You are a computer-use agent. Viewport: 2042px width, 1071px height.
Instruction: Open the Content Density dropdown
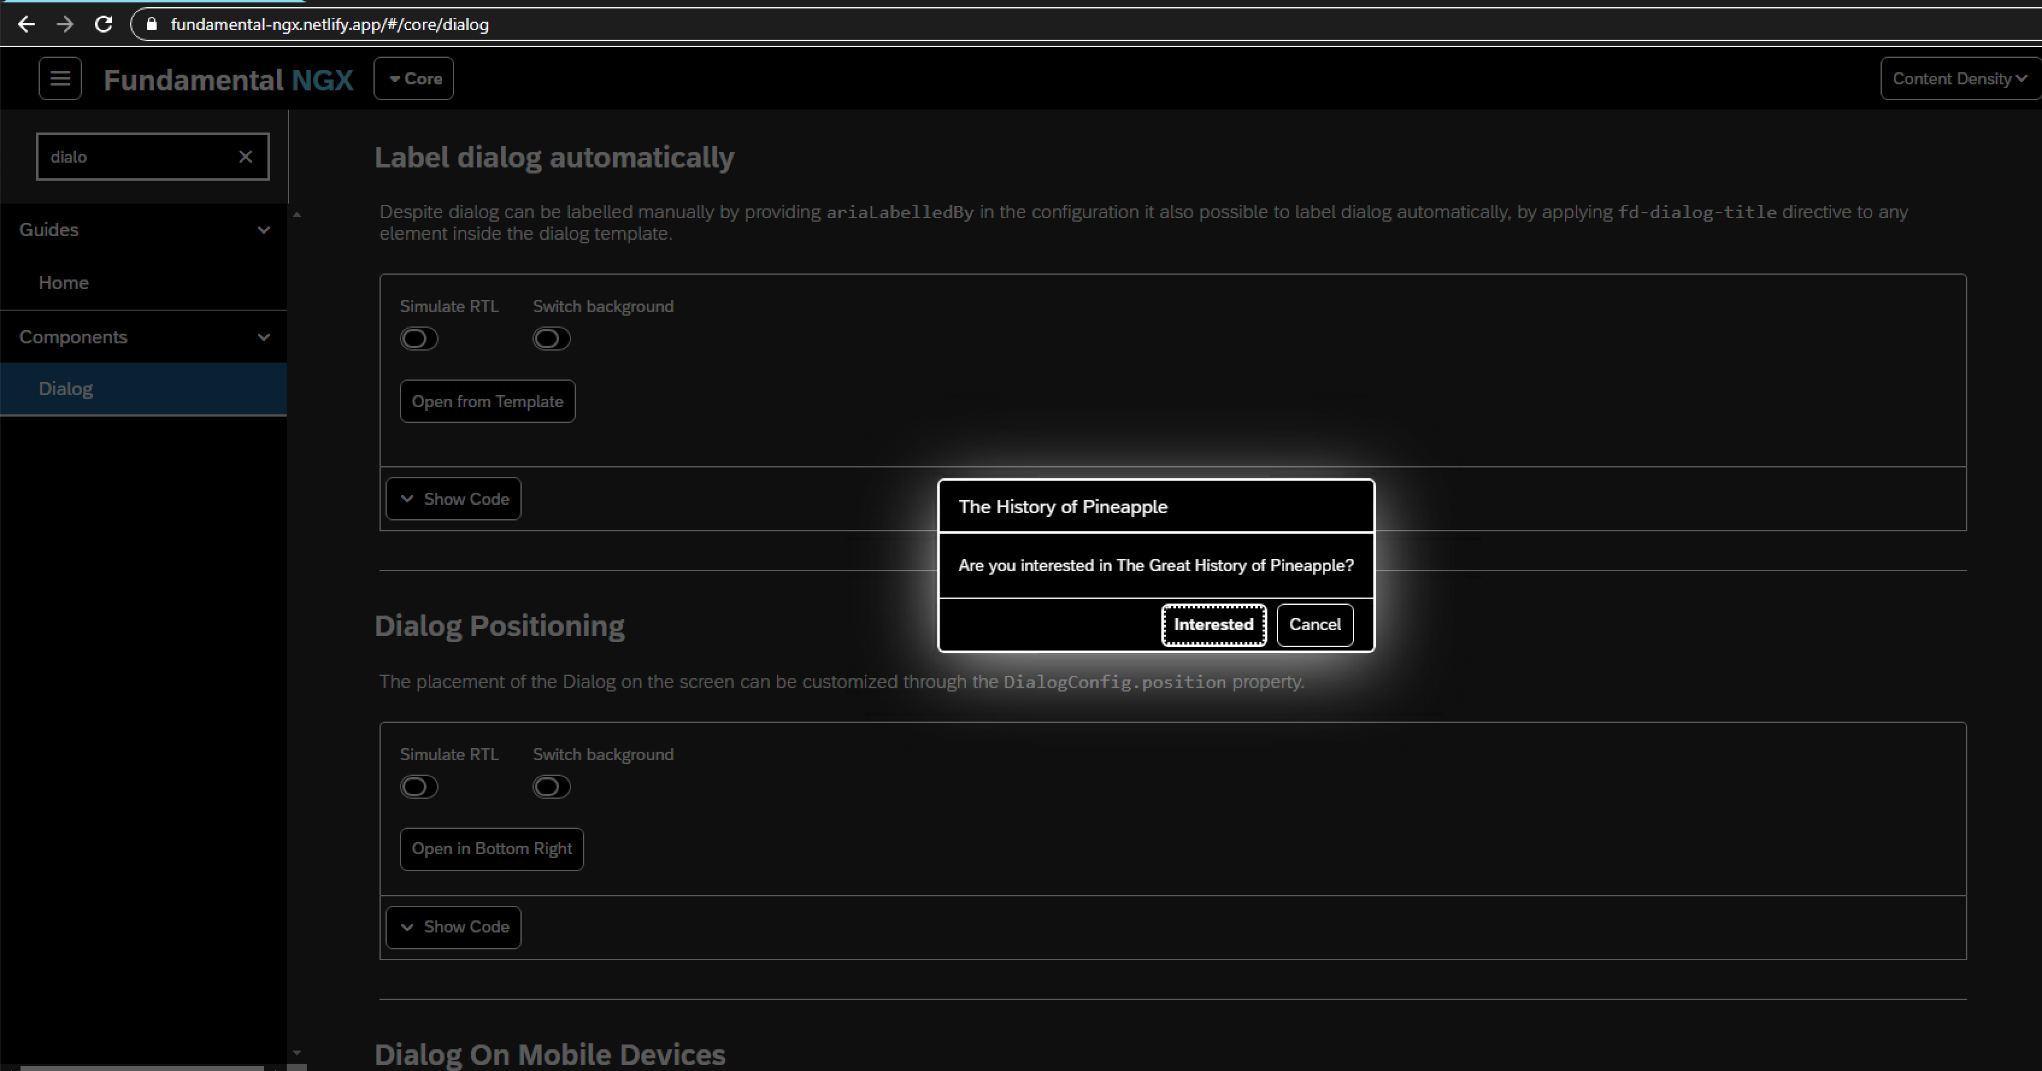(1959, 78)
